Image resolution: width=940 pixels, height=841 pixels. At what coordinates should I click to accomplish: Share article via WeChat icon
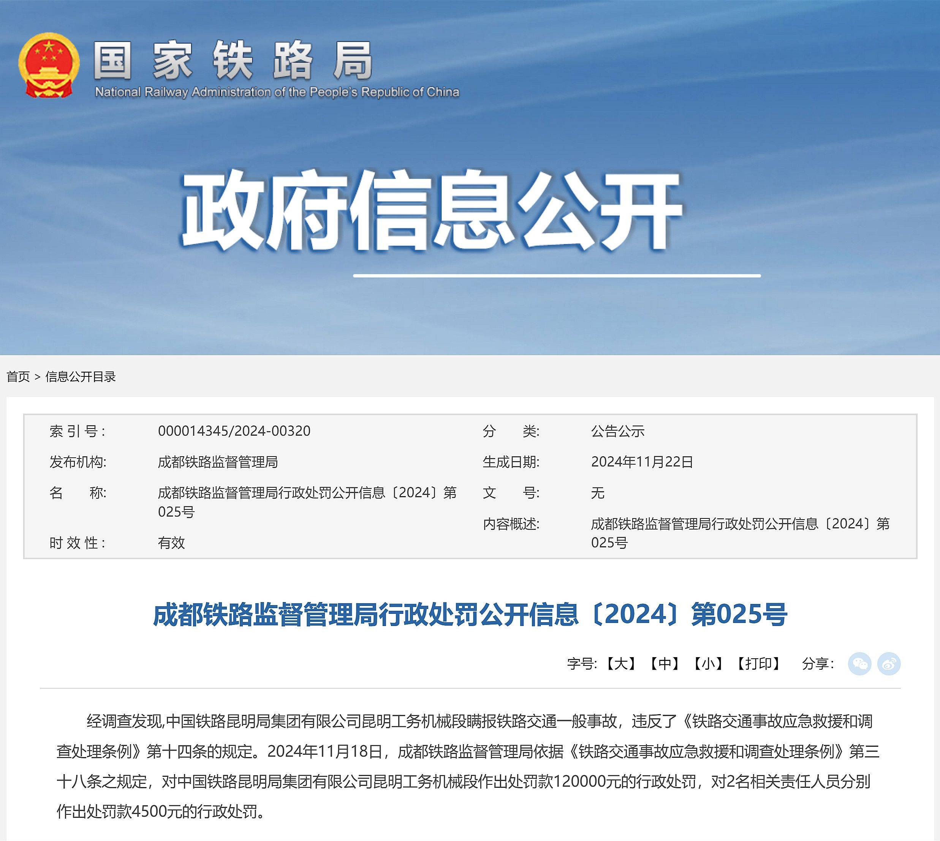[x=859, y=664]
